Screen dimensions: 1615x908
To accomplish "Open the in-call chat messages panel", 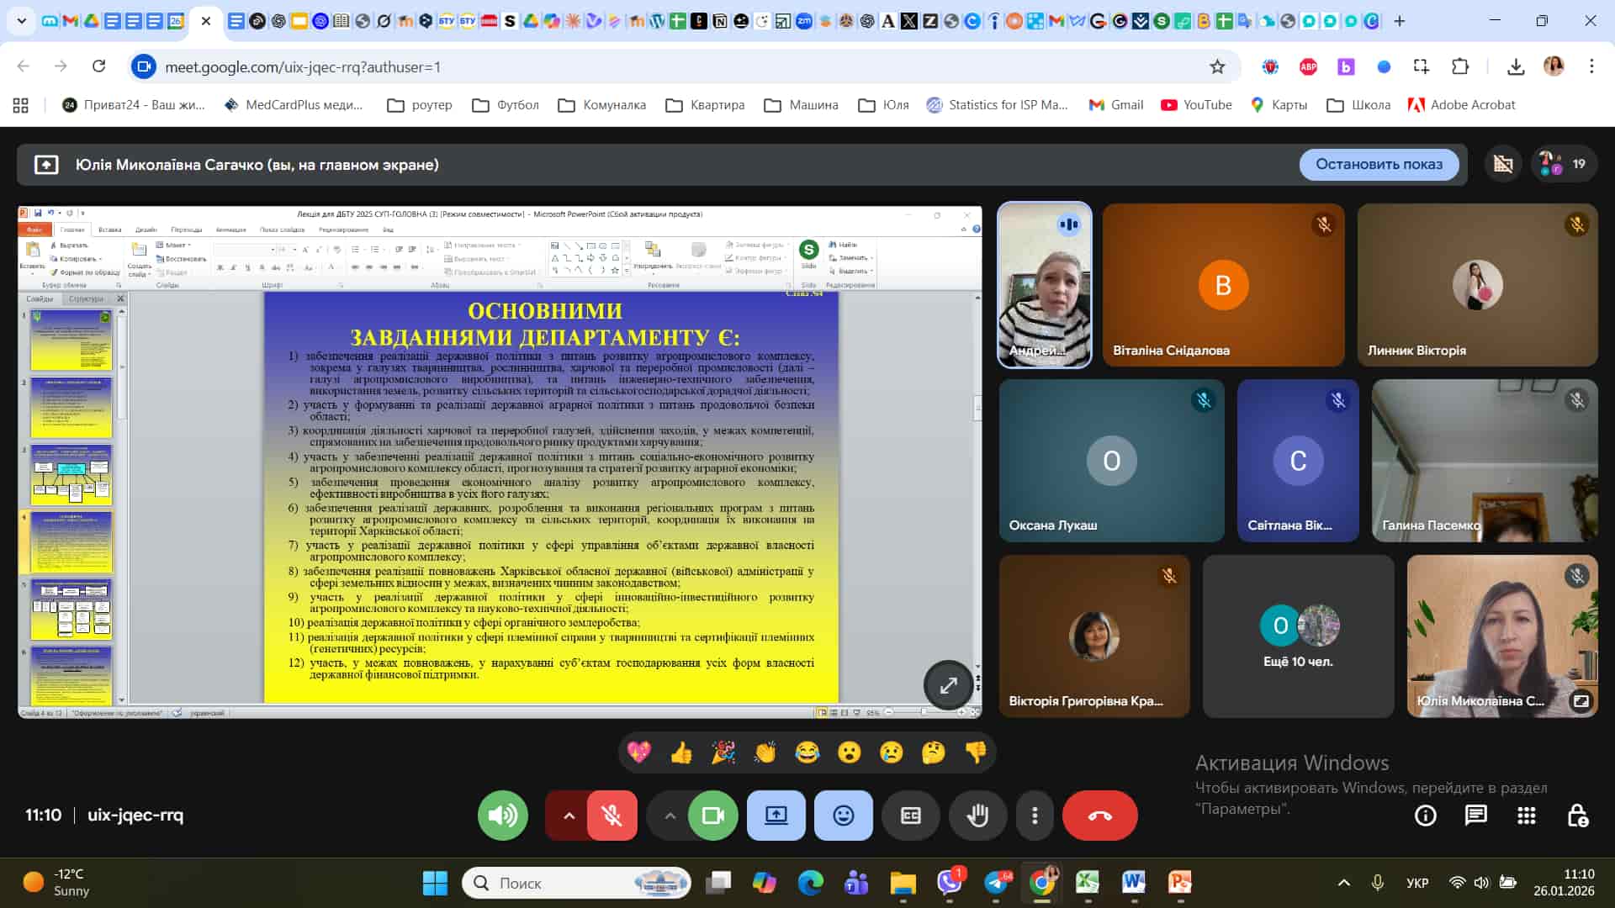I will click(1475, 816).
